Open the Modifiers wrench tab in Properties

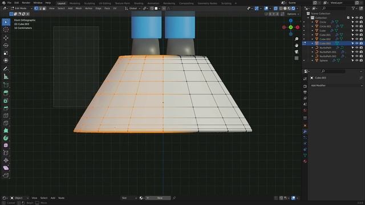[305, 132]
